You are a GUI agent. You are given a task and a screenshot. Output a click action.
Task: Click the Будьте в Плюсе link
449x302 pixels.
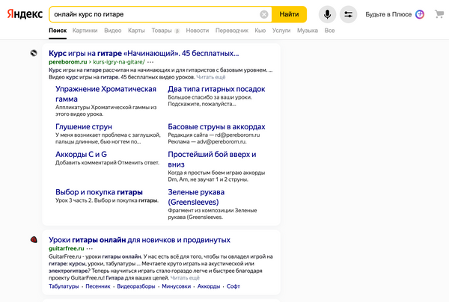click(388, 14)
